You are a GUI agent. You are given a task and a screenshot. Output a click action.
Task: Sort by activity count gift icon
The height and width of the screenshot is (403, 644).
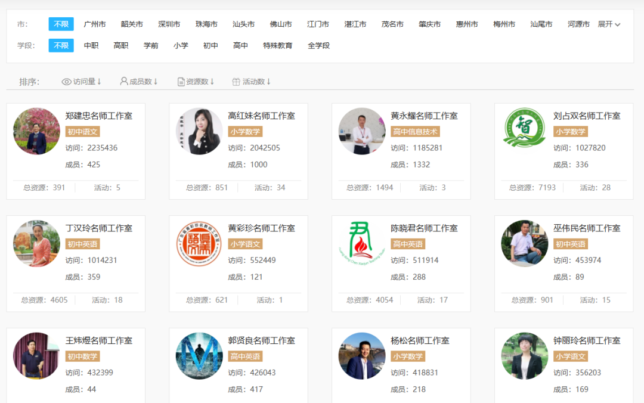236,82
